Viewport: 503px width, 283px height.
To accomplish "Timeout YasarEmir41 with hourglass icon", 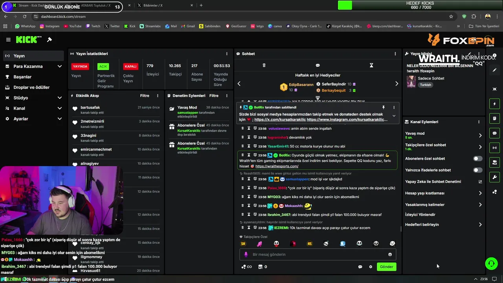I will coord(249,146).
